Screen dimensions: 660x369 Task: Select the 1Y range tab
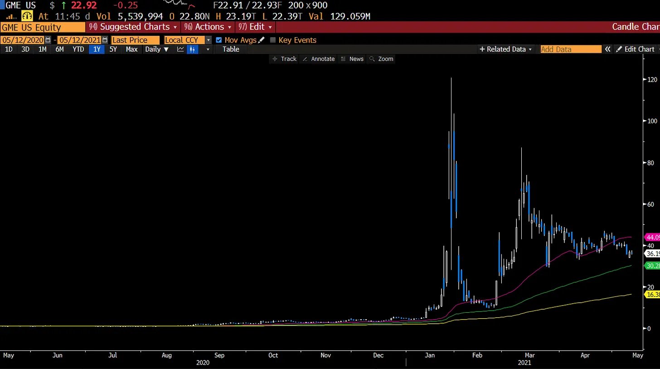tap(97, 49)
